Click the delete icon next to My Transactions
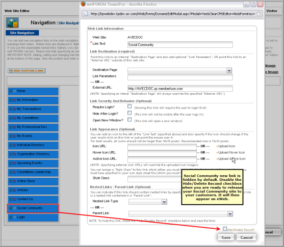Image resolution: width=284 pixels, height=247 pixels. tap(14, 109)
